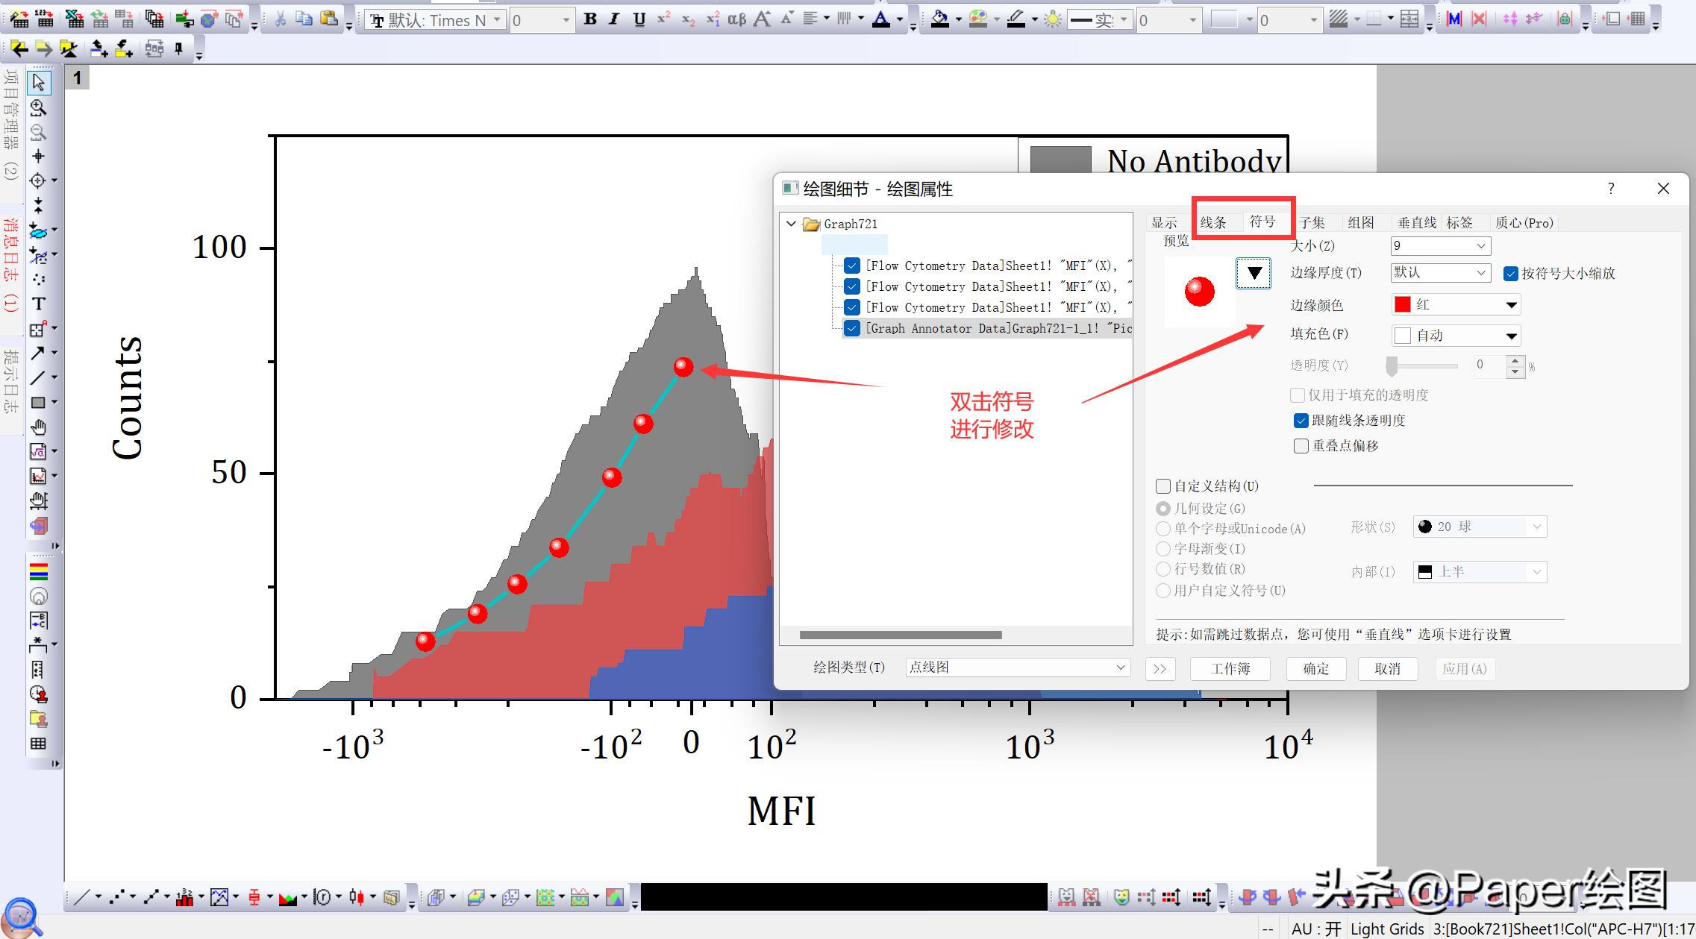The height and width of the screenshot is (939, 1696).
Task: Apply subscript formatting
Action: pyautogui.click(x=688, y=19)
